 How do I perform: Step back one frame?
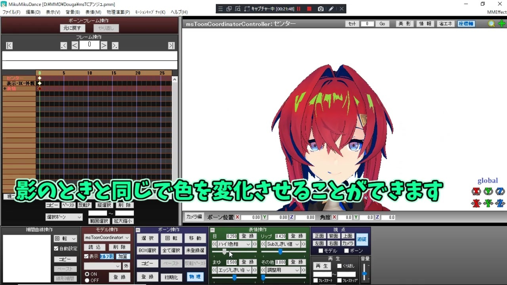74,46
